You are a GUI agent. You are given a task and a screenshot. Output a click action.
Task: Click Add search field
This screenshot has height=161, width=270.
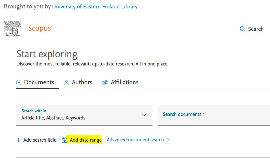pyautogui.click(x=40, y=140)
